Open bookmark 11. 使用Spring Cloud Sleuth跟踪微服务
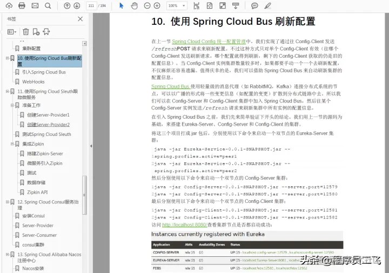Image resolution: width=389 pixels, height=273 pixels. (48, 94)
